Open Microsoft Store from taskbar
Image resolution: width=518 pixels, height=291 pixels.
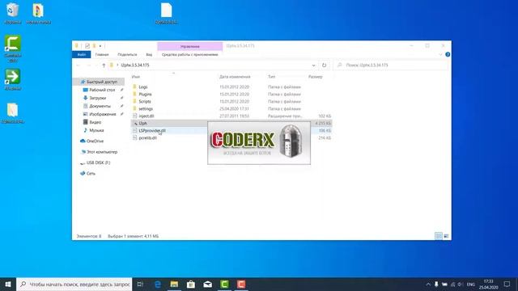[x=191, y=284]
